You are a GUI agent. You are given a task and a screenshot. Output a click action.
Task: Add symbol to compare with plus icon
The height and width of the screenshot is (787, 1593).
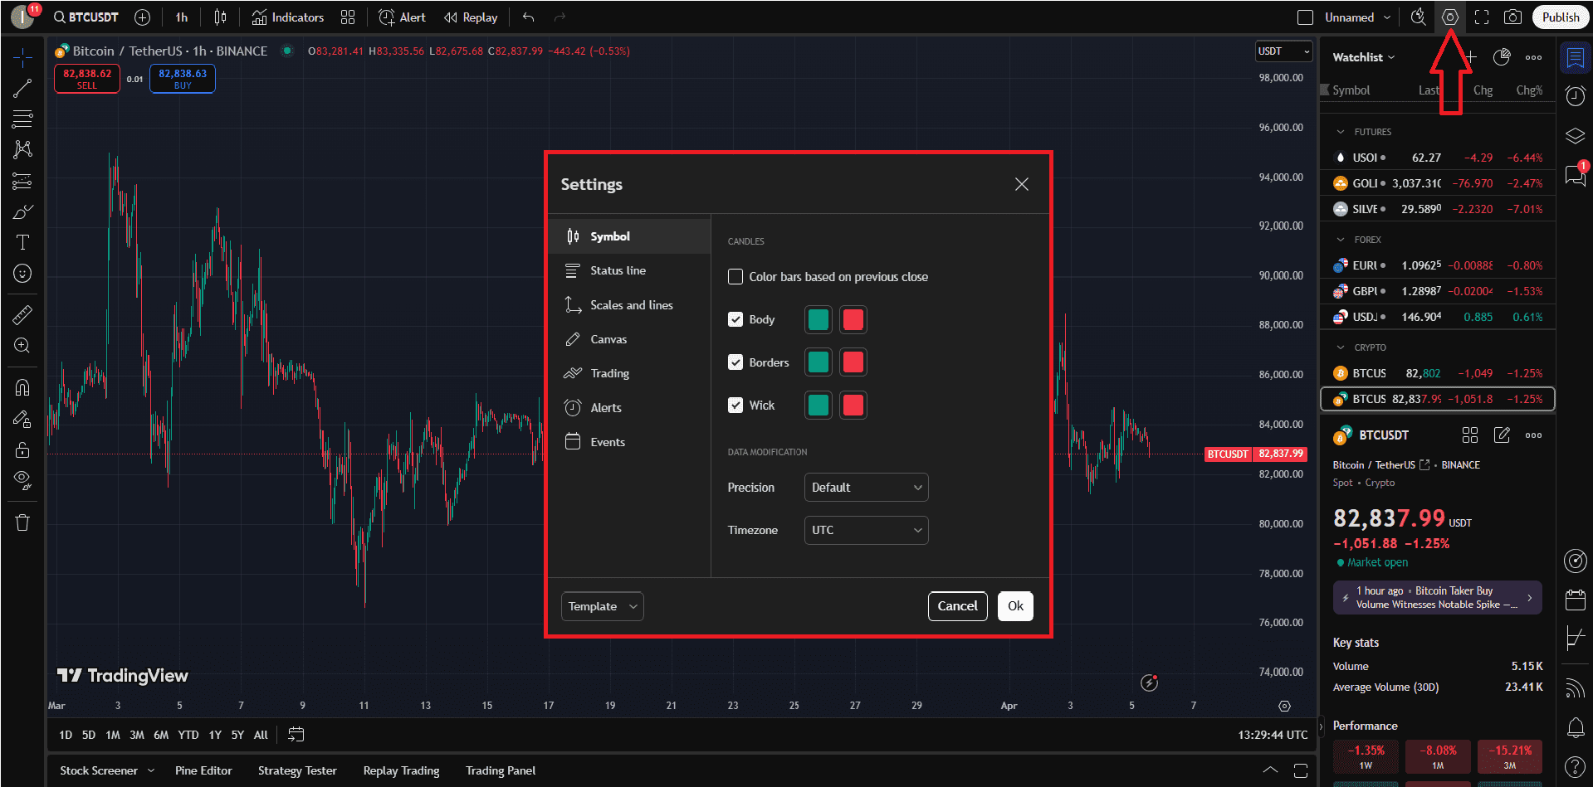tap(142, 17)
